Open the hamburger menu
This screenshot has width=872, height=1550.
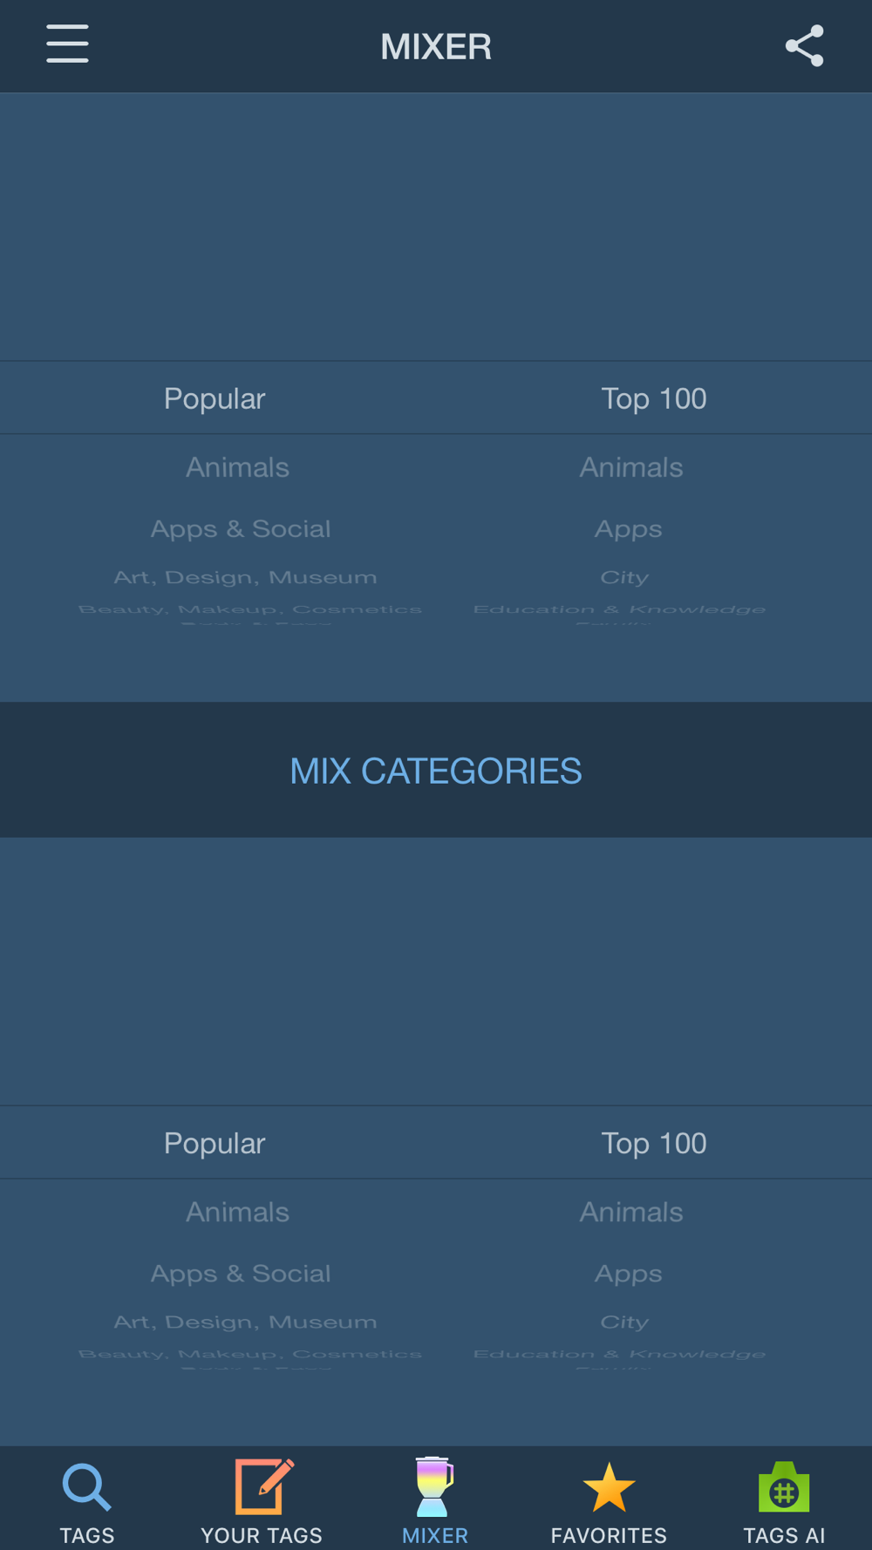pyautogui.click(x=67, y=44)
